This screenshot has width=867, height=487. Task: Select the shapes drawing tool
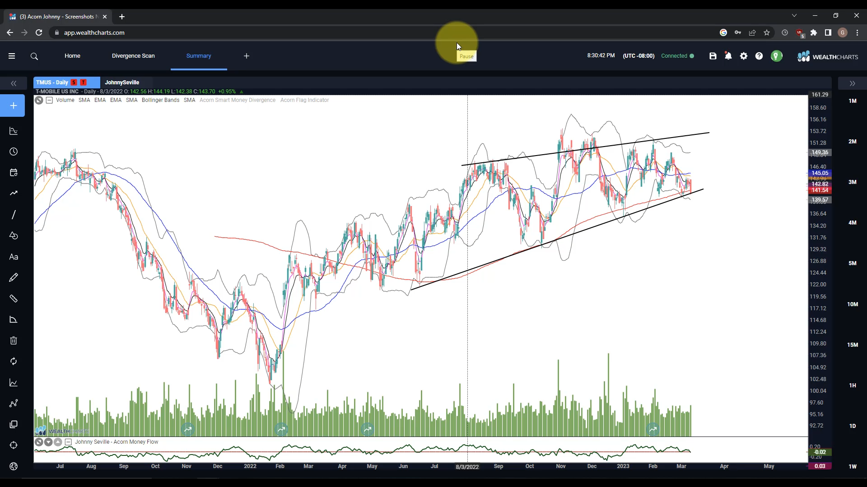[x=14, y=235]
